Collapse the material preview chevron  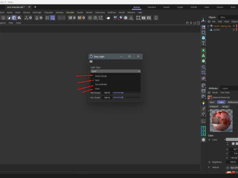tap(209, 111)
